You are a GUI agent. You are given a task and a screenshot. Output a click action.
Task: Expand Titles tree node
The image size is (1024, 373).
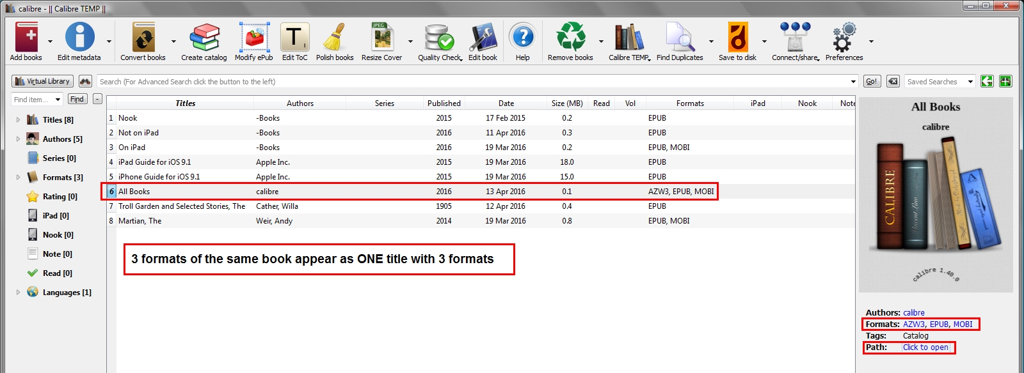click(x=18, y=119)
